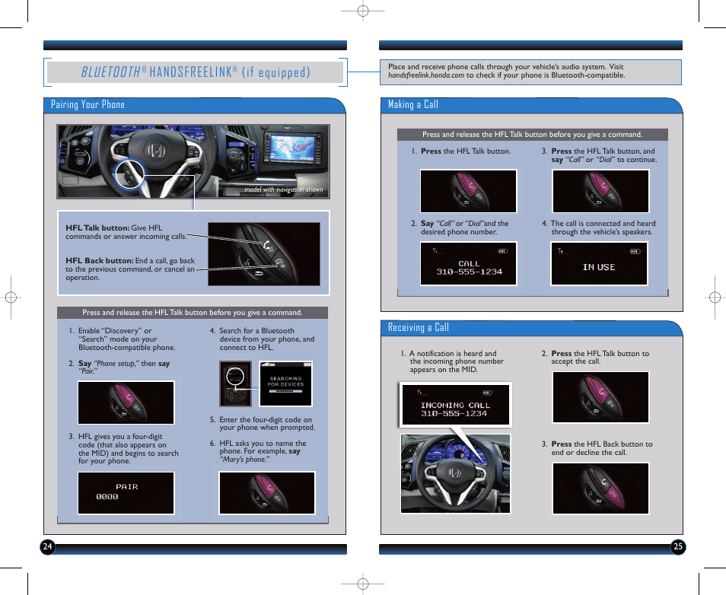Click the INCOMING CALL 310-555-1234 display image
Viewport: 726px width, 595px height.
point(456,404)
